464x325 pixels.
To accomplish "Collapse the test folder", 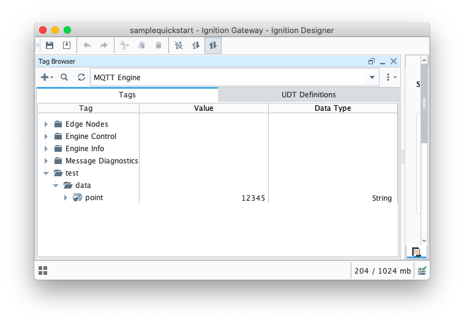I will click(x=46, y=173).
